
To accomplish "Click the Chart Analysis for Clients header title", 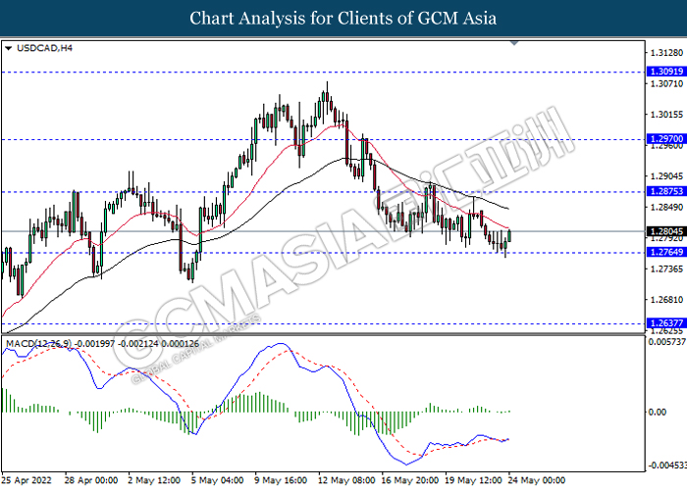I will (x=343, y=19).
